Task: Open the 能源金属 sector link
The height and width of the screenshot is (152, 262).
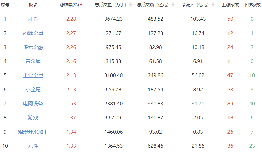Action: click(x=33, y=33)
